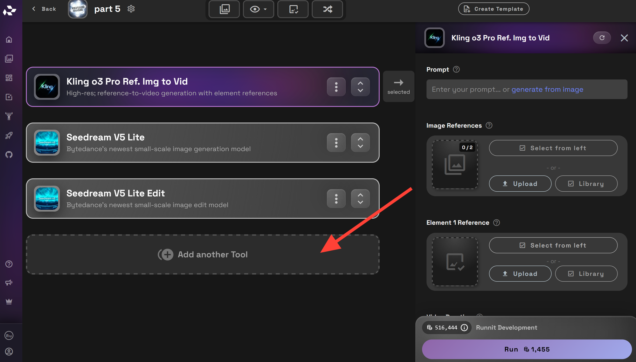The image size is (636, 362).
Task: Expand reorder arrows on Seedream V5 Lite
Action: [x=360, y=143]
